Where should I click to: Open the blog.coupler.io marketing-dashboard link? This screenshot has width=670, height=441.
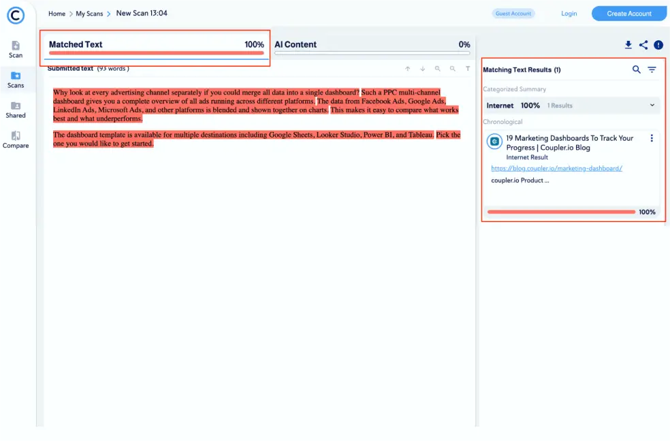[x=556, y=169]
